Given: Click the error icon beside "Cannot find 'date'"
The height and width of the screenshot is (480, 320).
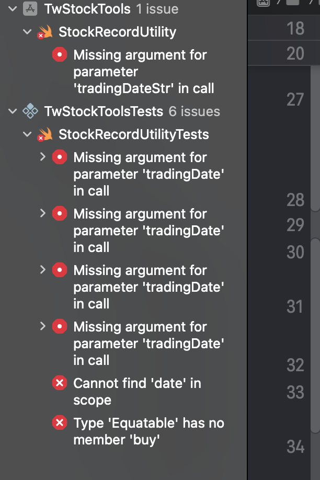Looking at the screenshot, I should pos(60,383).
